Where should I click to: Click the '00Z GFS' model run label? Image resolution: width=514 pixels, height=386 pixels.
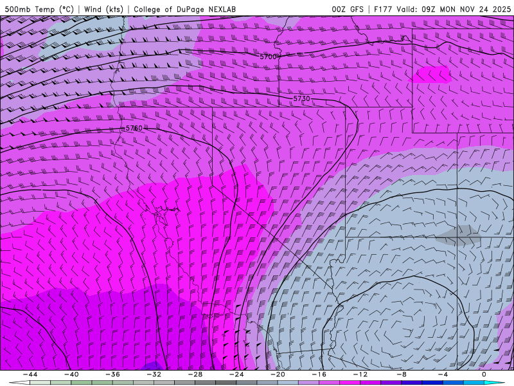pos(348,9)
